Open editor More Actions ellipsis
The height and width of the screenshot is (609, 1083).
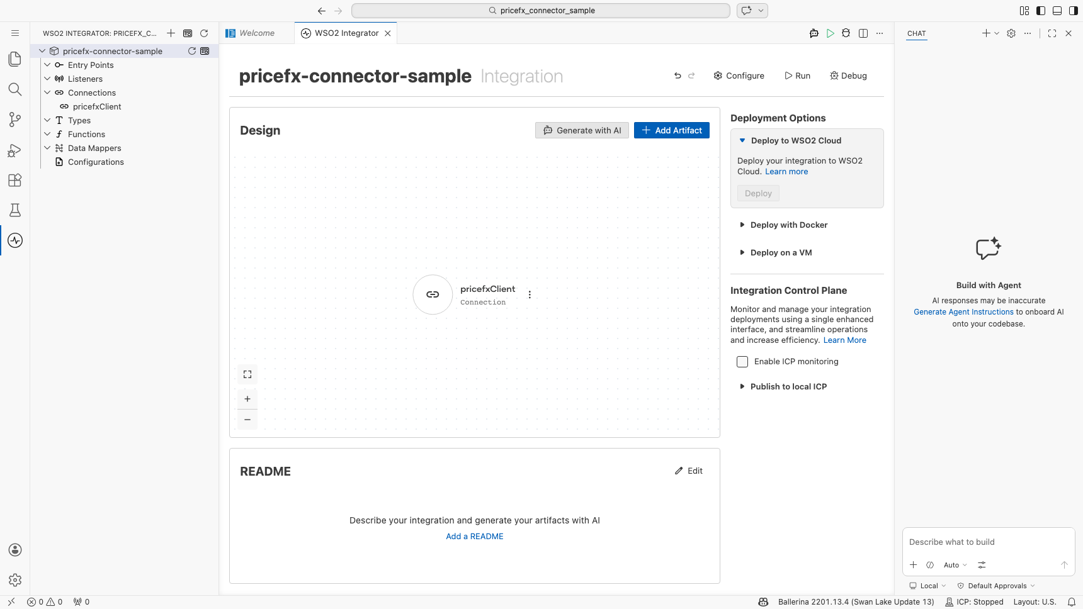[880, 33]
